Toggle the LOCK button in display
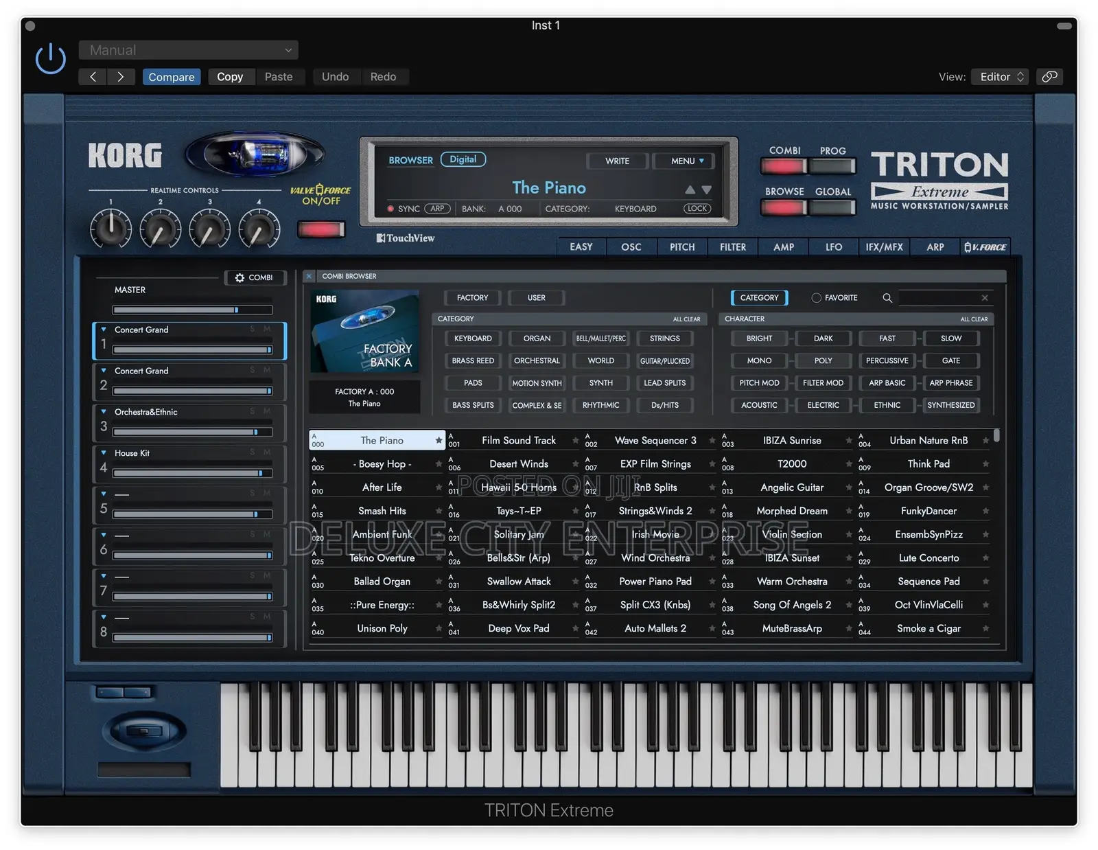 [x=697, y=209]
